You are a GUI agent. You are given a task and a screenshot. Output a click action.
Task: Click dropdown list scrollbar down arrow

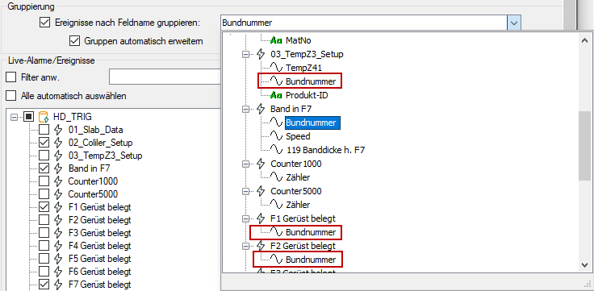(584, 266)
